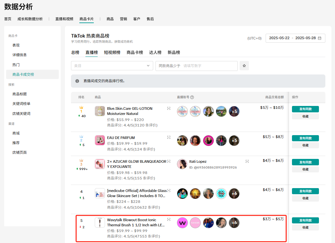Click the star favorites filter icon

[x=244, y=66]
